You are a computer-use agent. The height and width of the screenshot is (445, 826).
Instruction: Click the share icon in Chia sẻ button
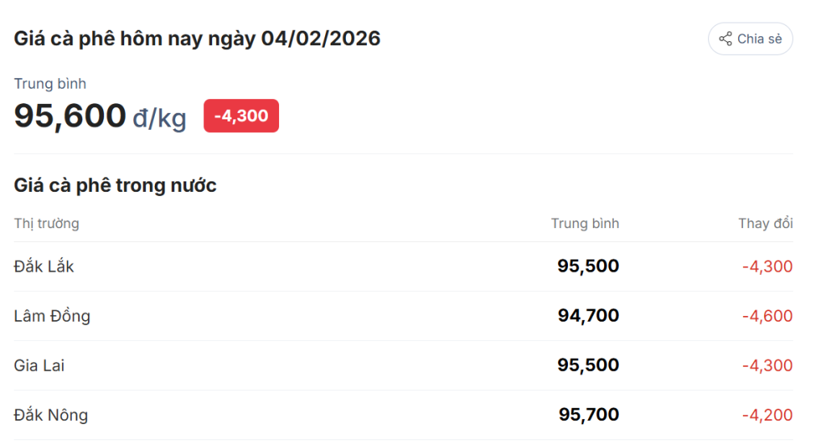pos(725,39)
